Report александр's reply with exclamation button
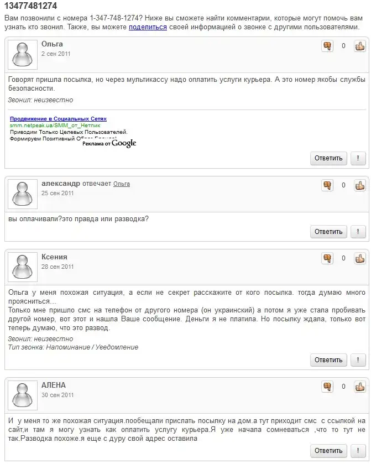 (x=358, y=232)
